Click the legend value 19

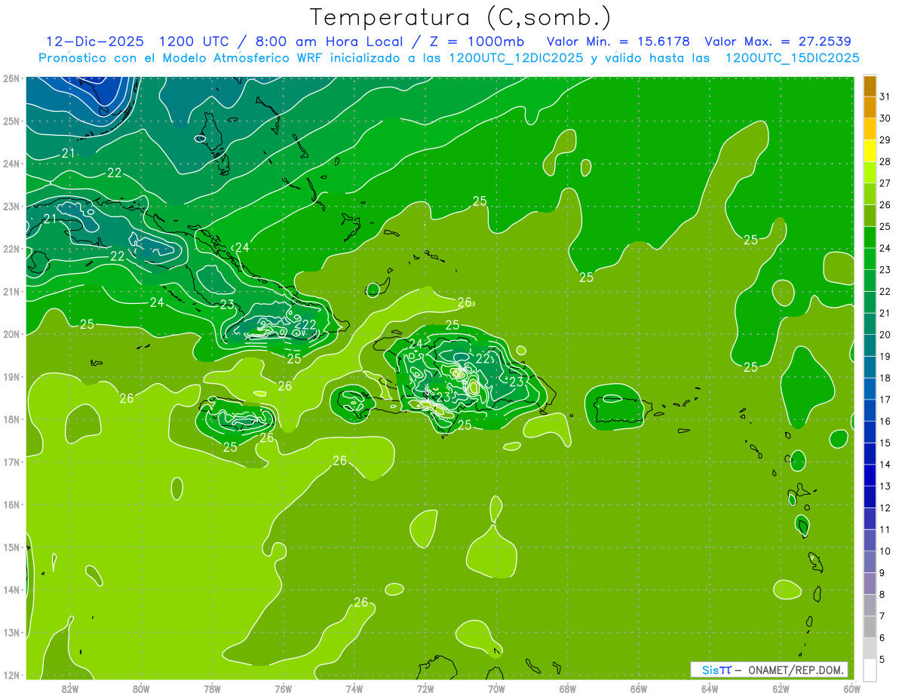tap(885, 357)
